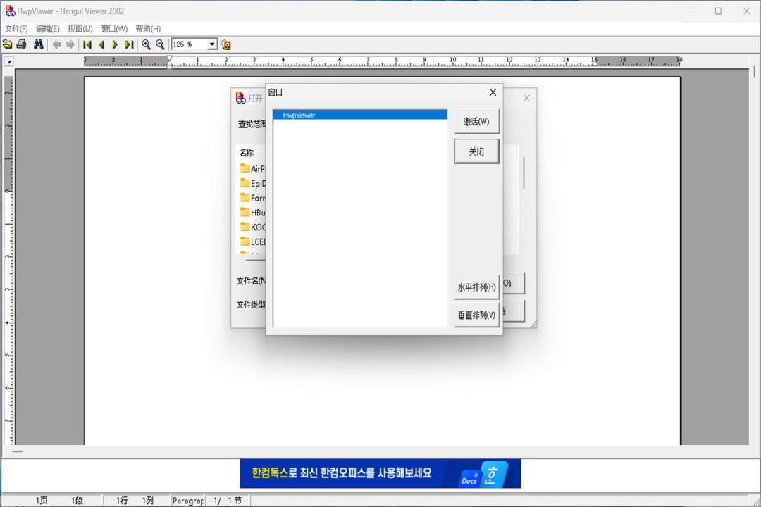Viewport: 761px width, 507px height.
Task: Go to previous page via toolbar icon
Action: [101, 44]
